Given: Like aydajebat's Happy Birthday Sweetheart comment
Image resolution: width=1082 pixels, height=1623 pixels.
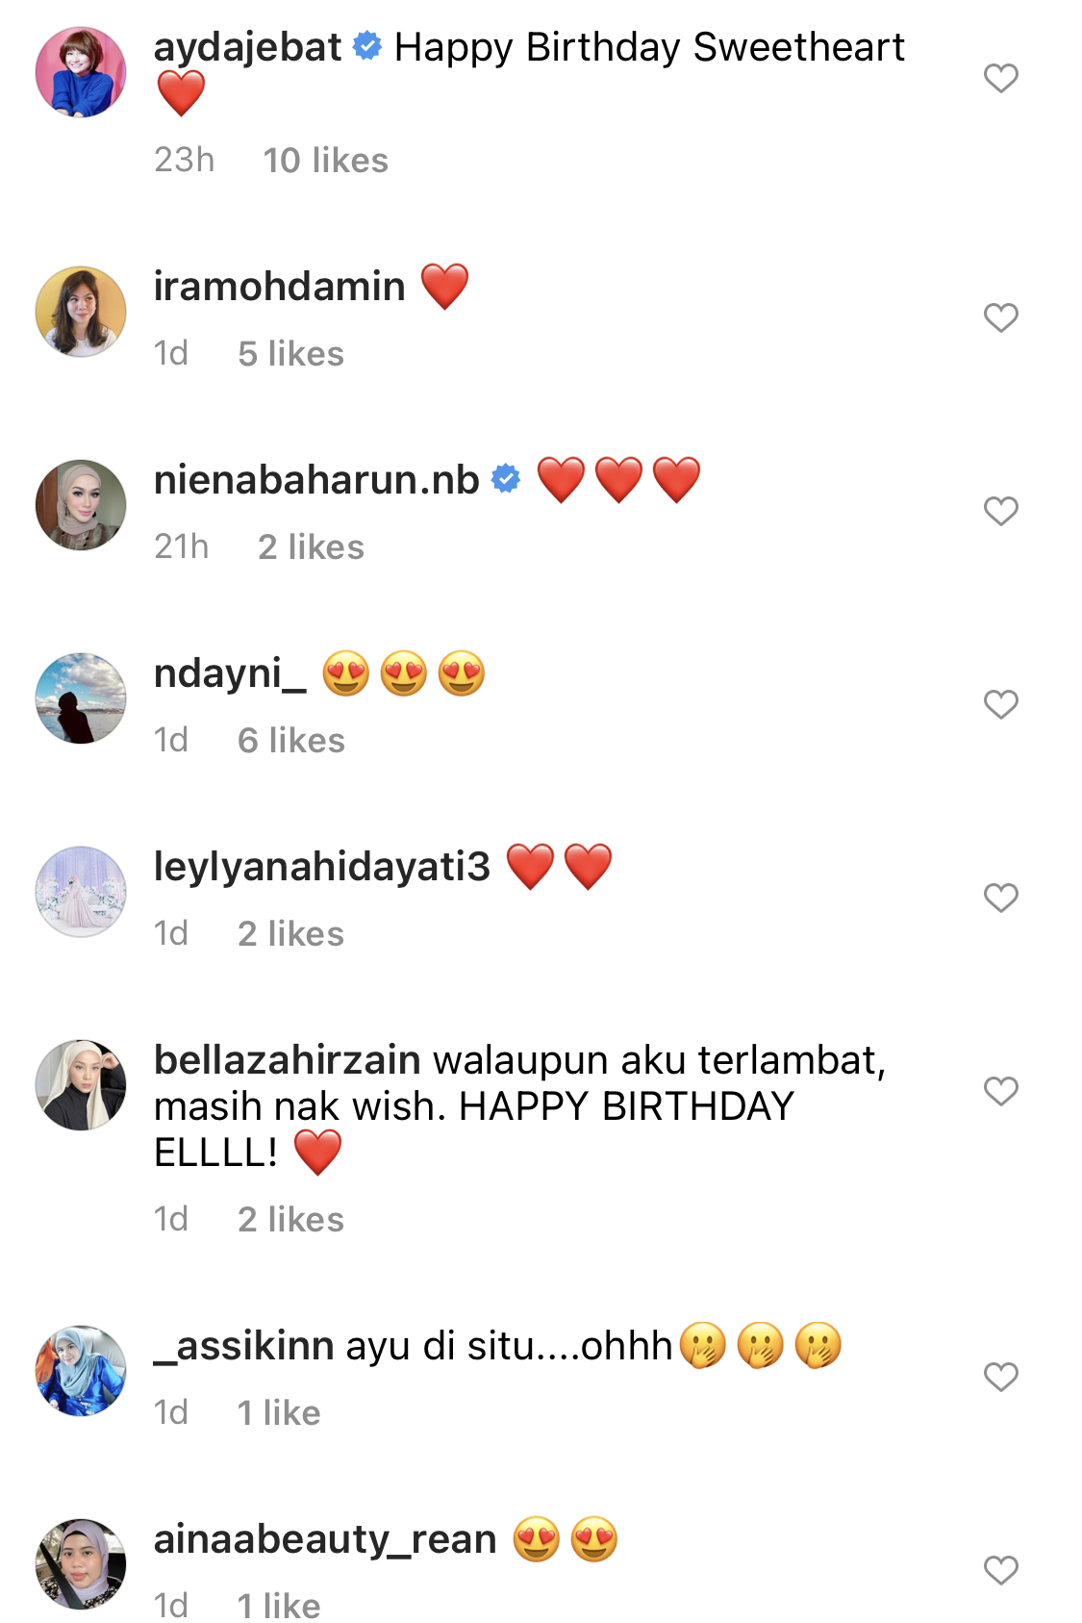Looking at the screenshot, I should coord(1000,78).
